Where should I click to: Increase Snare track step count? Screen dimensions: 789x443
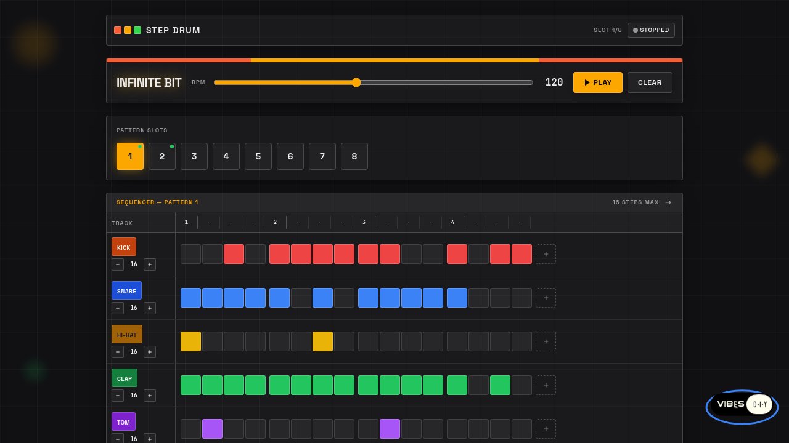coord(150,308)
